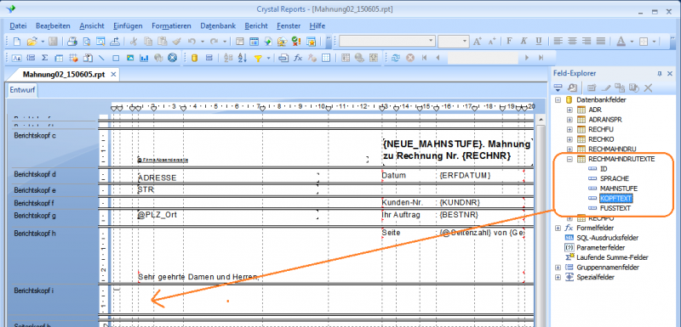Expand the RECHFU table node
The width and height of the screenshot is (681, 327).
coord(569,129)
